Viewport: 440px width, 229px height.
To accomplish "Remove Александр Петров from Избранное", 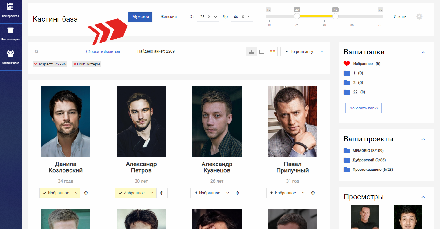I will tap(131, 193).
